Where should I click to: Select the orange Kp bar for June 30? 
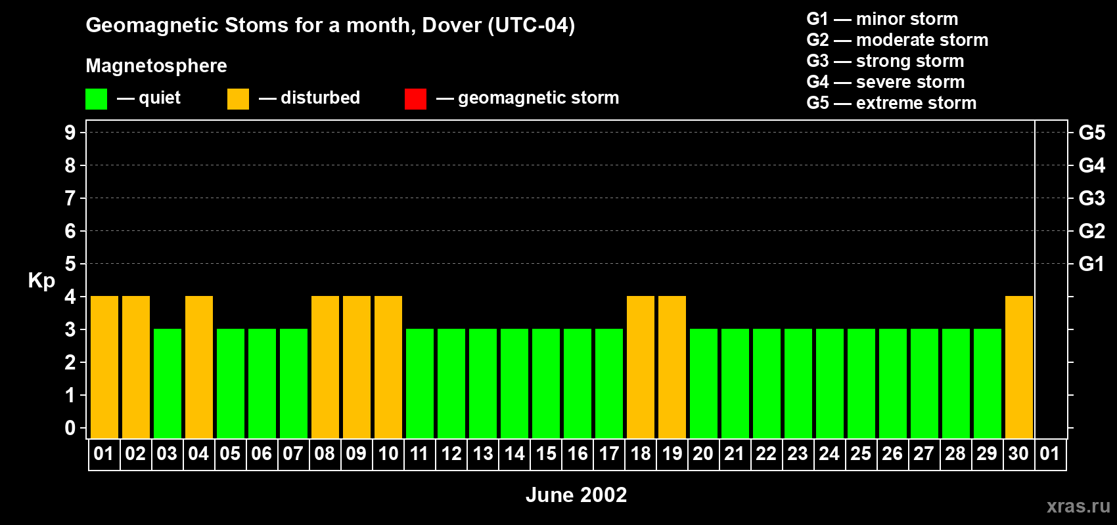tap(1019, 367)
